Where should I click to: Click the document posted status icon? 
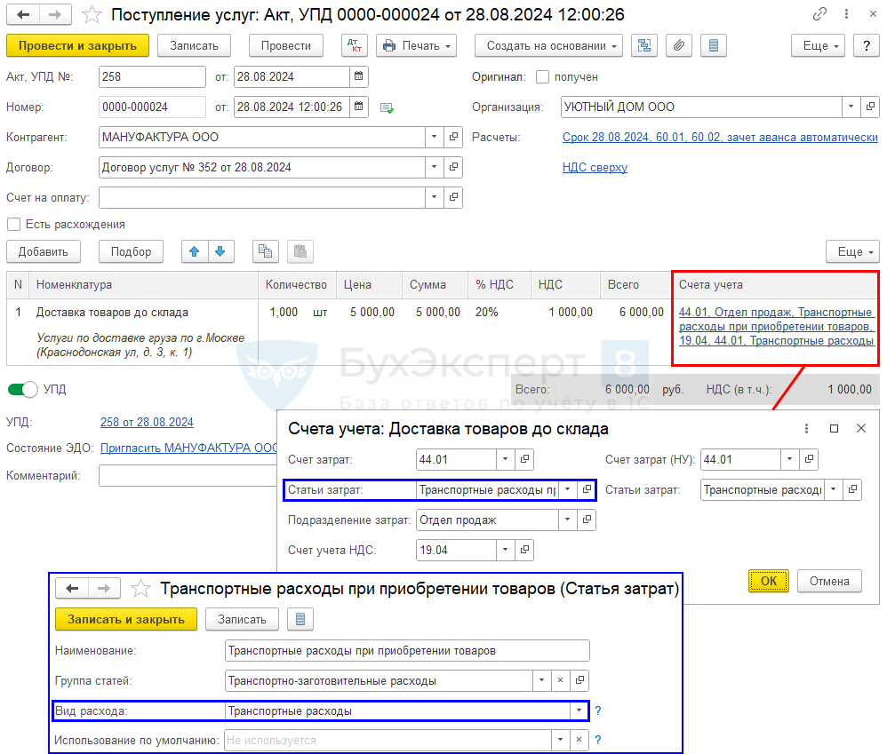(x=387, y=107)
